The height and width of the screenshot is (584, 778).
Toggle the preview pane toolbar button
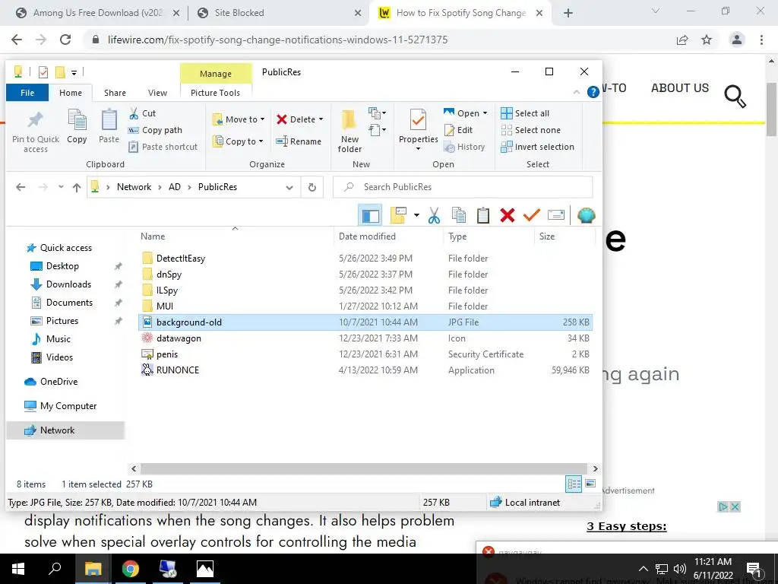[370, 215]
